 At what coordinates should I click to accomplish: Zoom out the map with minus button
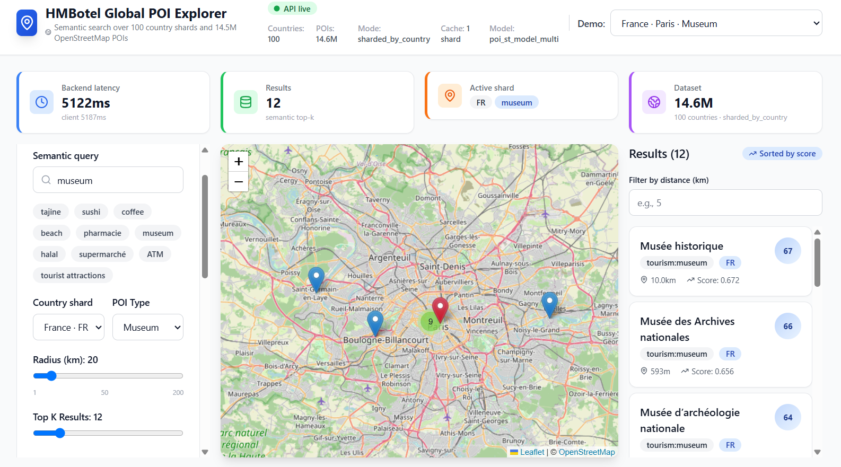click(239, 182)
